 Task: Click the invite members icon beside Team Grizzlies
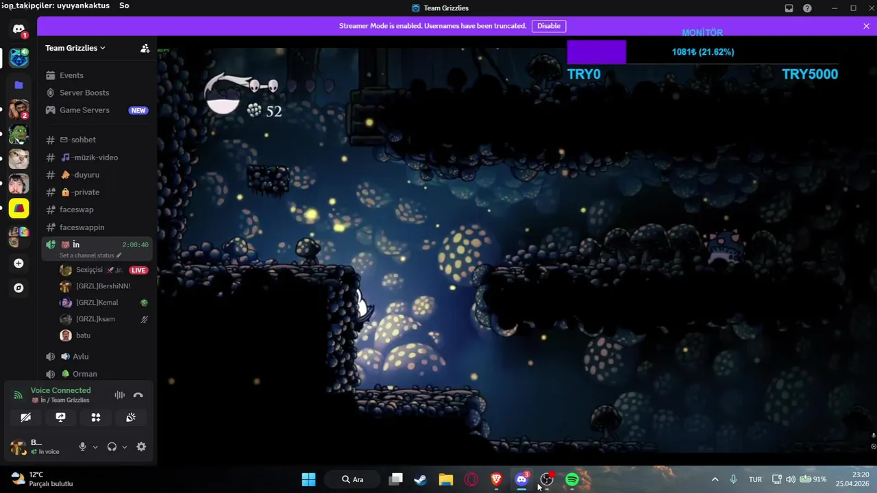(x=145, y=48)
